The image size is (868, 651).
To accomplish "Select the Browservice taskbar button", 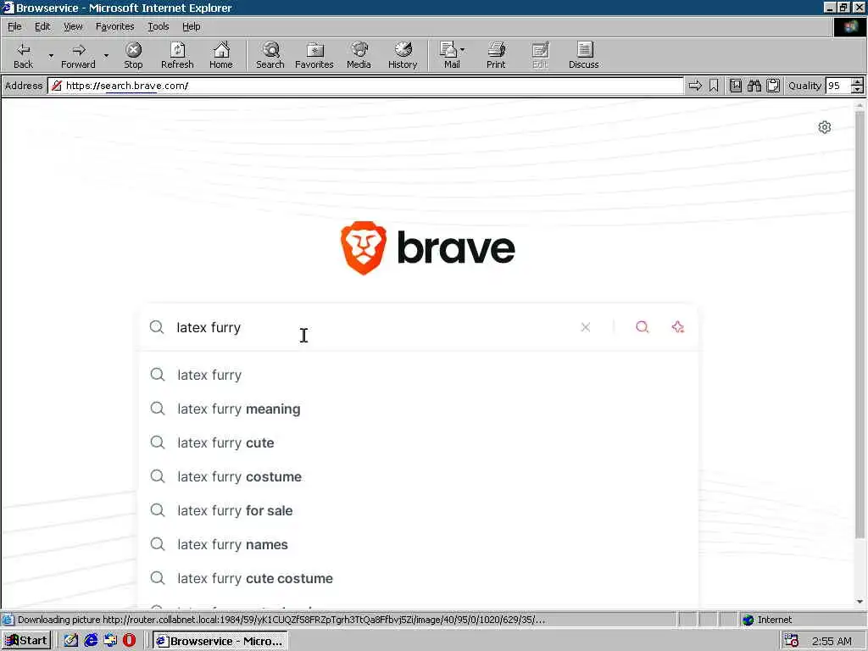I will click(x=220, y=641).
